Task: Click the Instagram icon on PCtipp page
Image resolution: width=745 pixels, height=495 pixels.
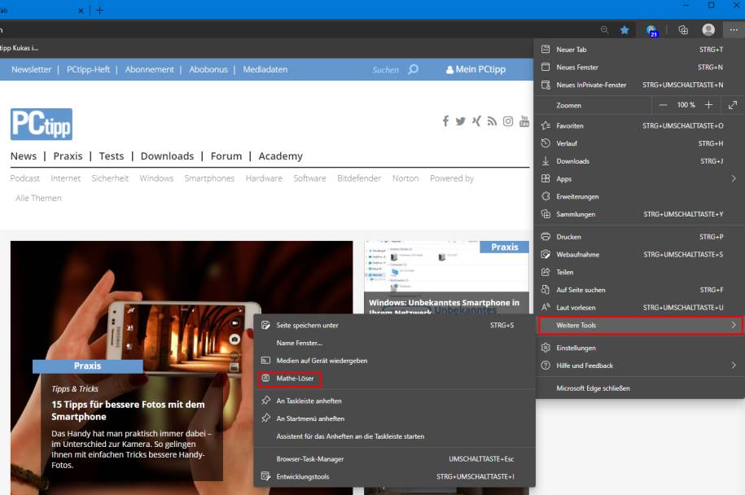Action: pyautogui.click(x=508, y=121)
